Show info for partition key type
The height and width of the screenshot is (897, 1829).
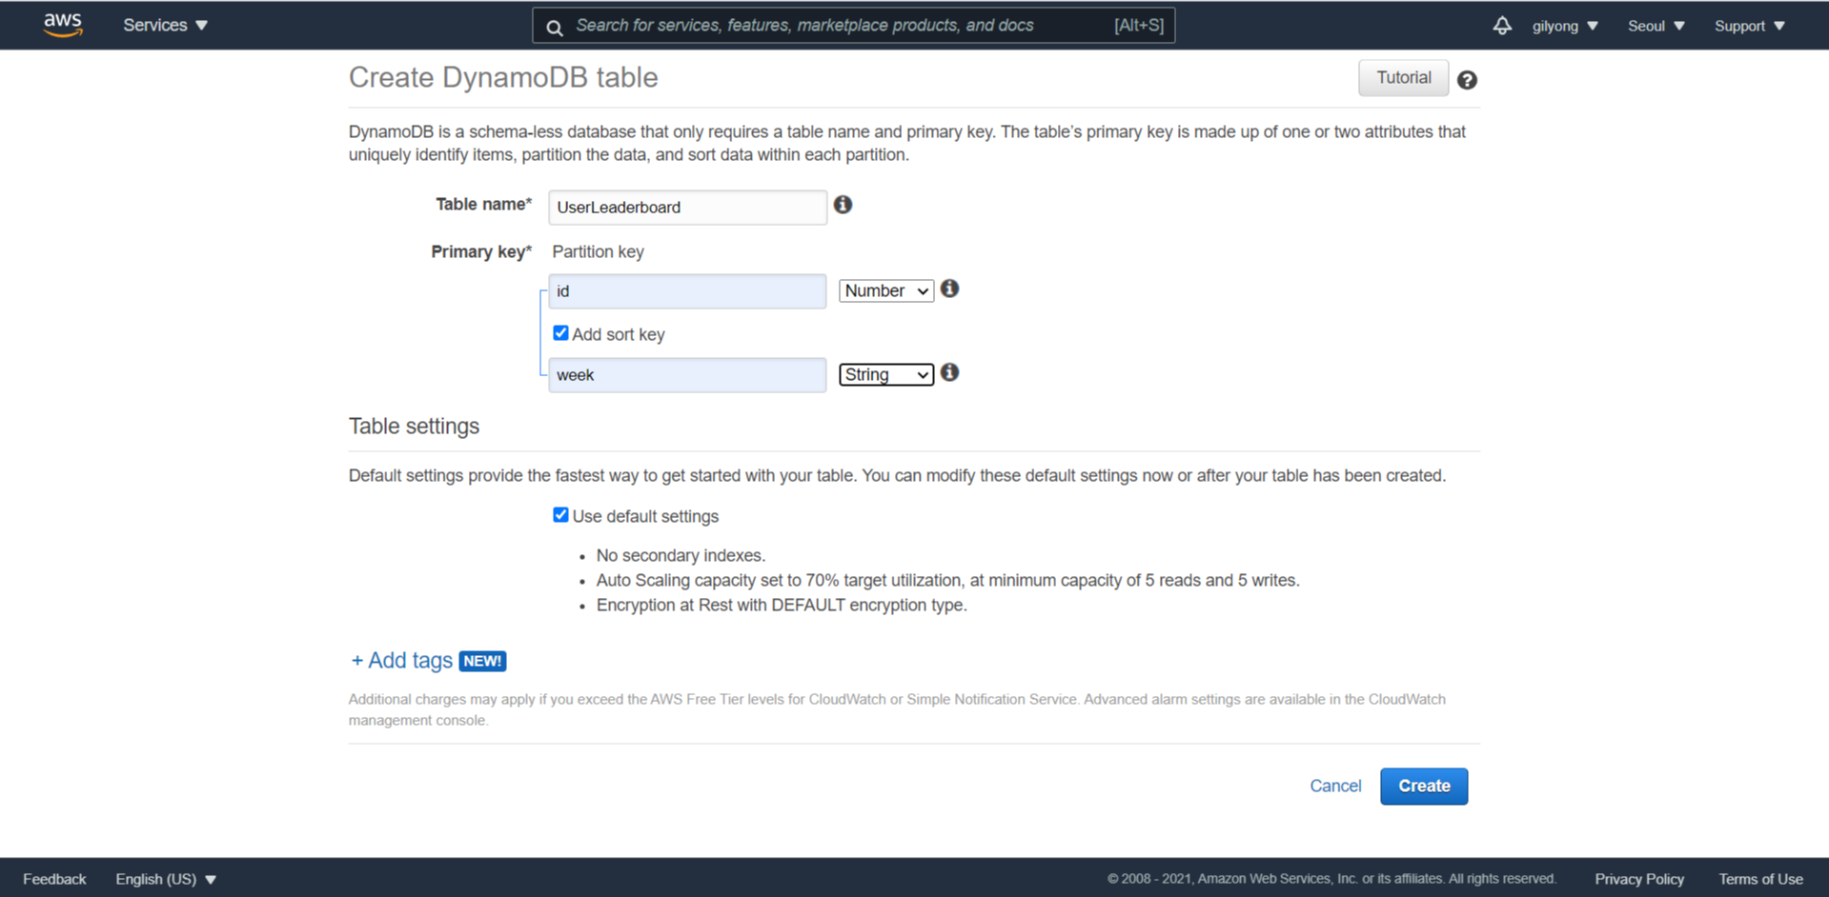coord(949,289)
